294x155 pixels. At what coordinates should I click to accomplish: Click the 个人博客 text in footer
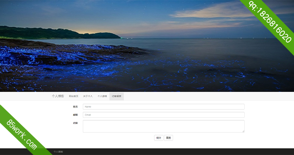58,152
